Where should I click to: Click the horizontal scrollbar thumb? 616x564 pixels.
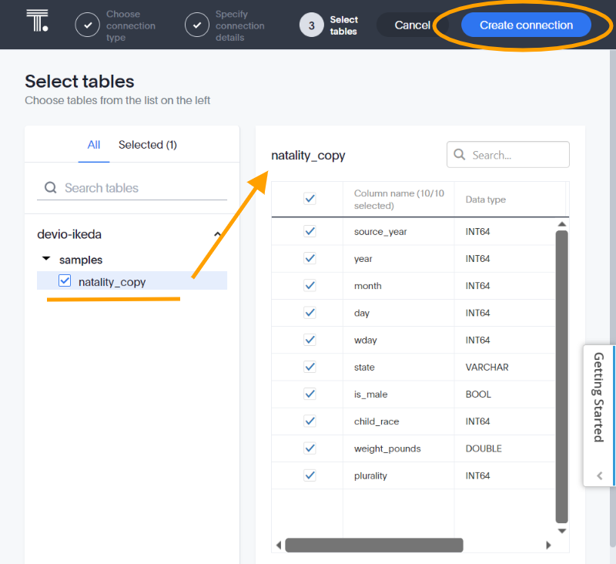pos(373,545)
